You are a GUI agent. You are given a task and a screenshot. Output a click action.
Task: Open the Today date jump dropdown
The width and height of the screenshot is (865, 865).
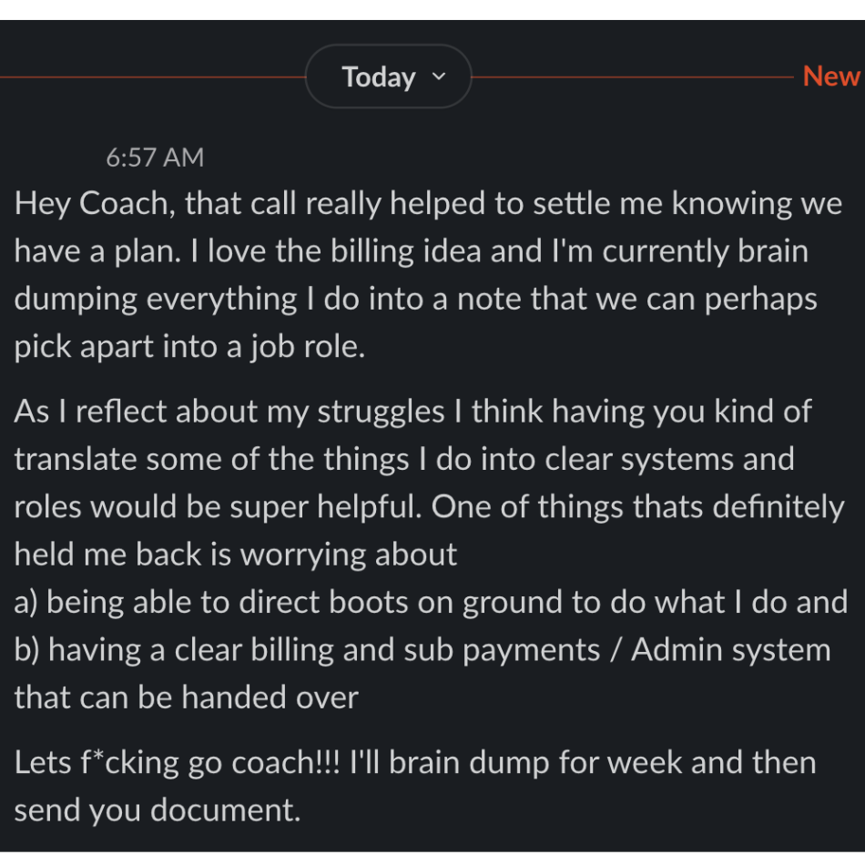[x=389, y=76]
